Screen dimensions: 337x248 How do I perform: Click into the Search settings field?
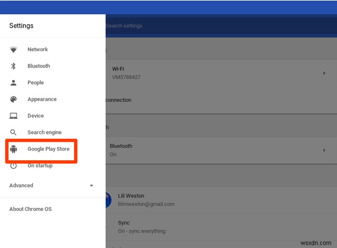221,26
